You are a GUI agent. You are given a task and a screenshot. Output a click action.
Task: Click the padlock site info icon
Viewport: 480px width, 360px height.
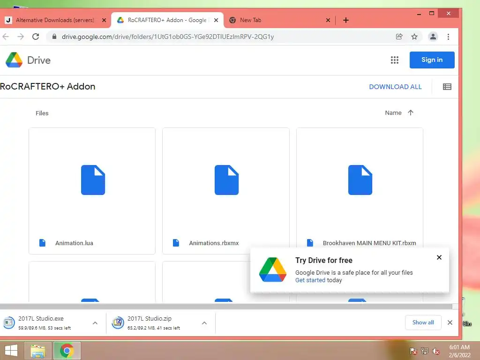click(54, 37)
